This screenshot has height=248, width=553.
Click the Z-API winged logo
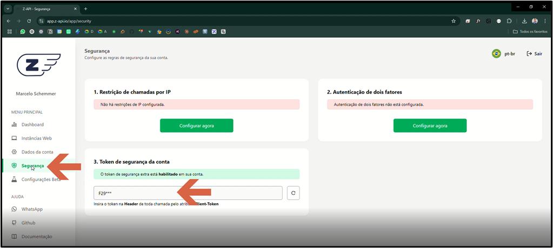38,65
